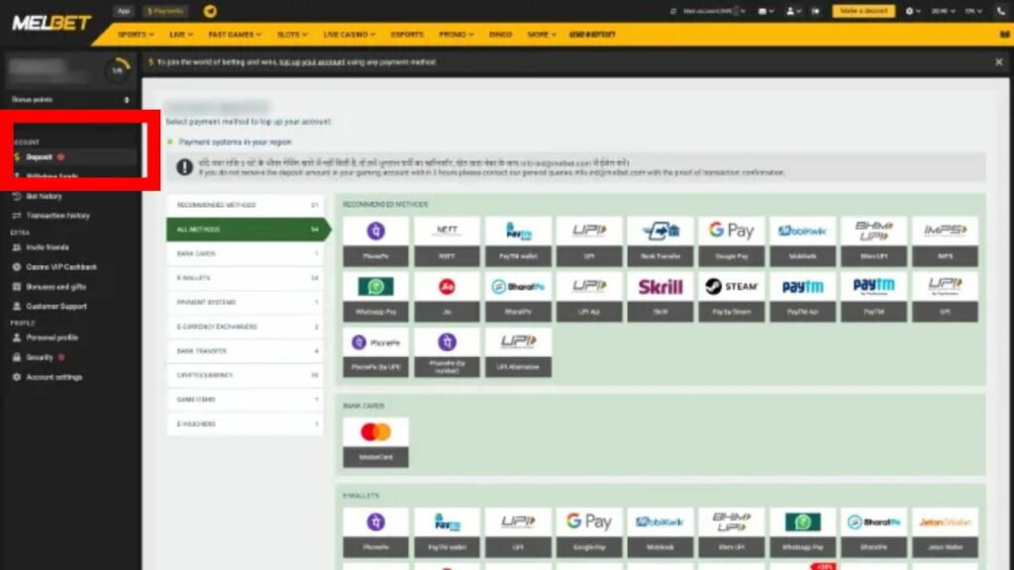Select the UPI Alternative method
The width and height of the screenshot is (1014, 570).
[x=518, y=353]
